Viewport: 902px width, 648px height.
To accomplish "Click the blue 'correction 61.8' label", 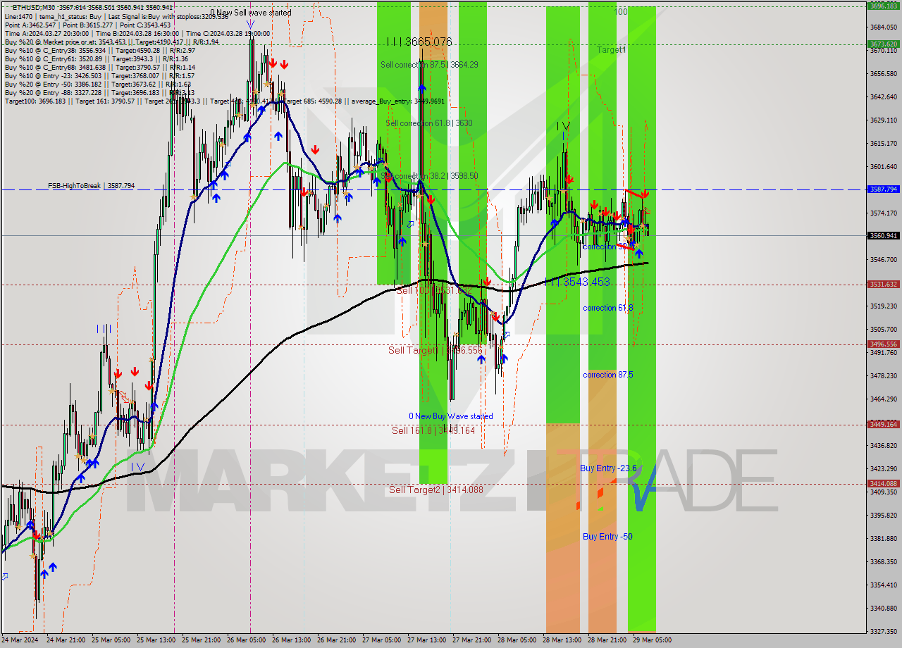I will click(x=607, y=308).
